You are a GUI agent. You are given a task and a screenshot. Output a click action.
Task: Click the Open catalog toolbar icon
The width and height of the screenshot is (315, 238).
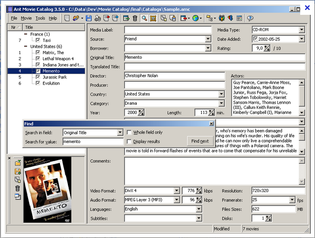click(x=76, y=18)
